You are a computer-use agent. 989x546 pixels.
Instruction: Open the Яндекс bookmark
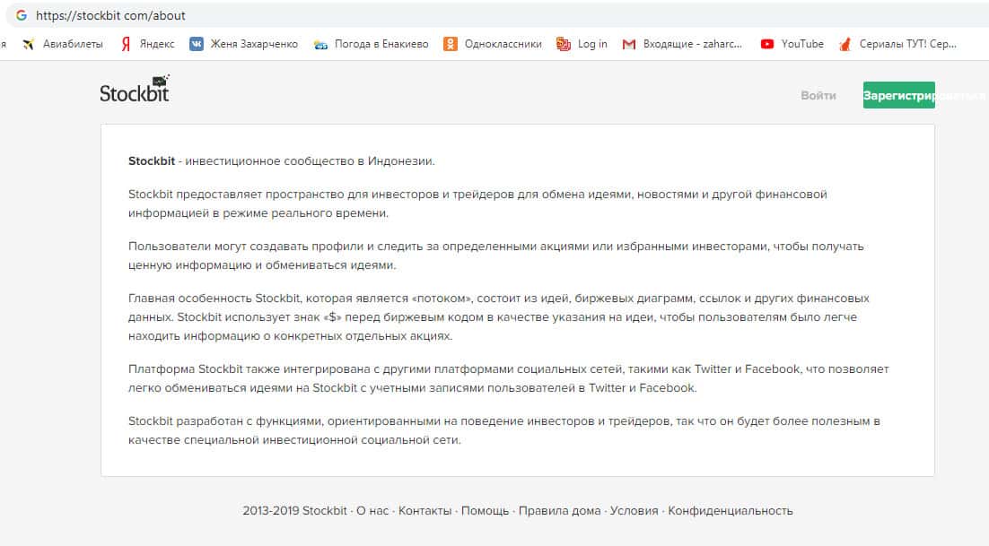pos(147,44)
